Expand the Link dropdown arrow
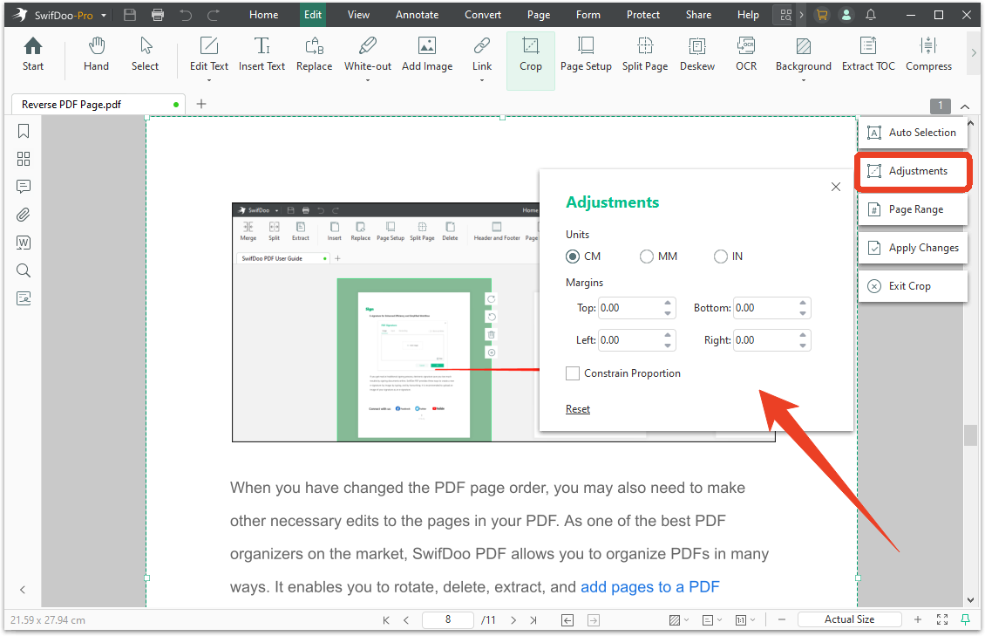Screen dimensions: 985x636 click(482, 80)
